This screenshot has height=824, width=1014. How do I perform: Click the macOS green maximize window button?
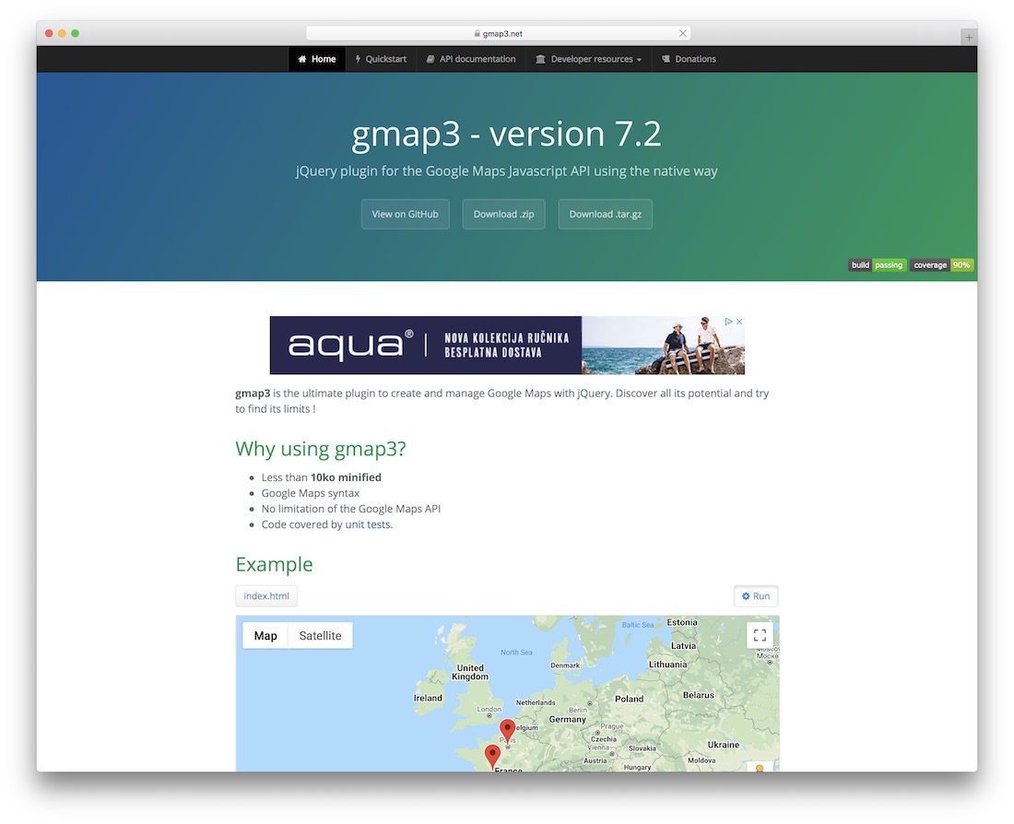75,33
